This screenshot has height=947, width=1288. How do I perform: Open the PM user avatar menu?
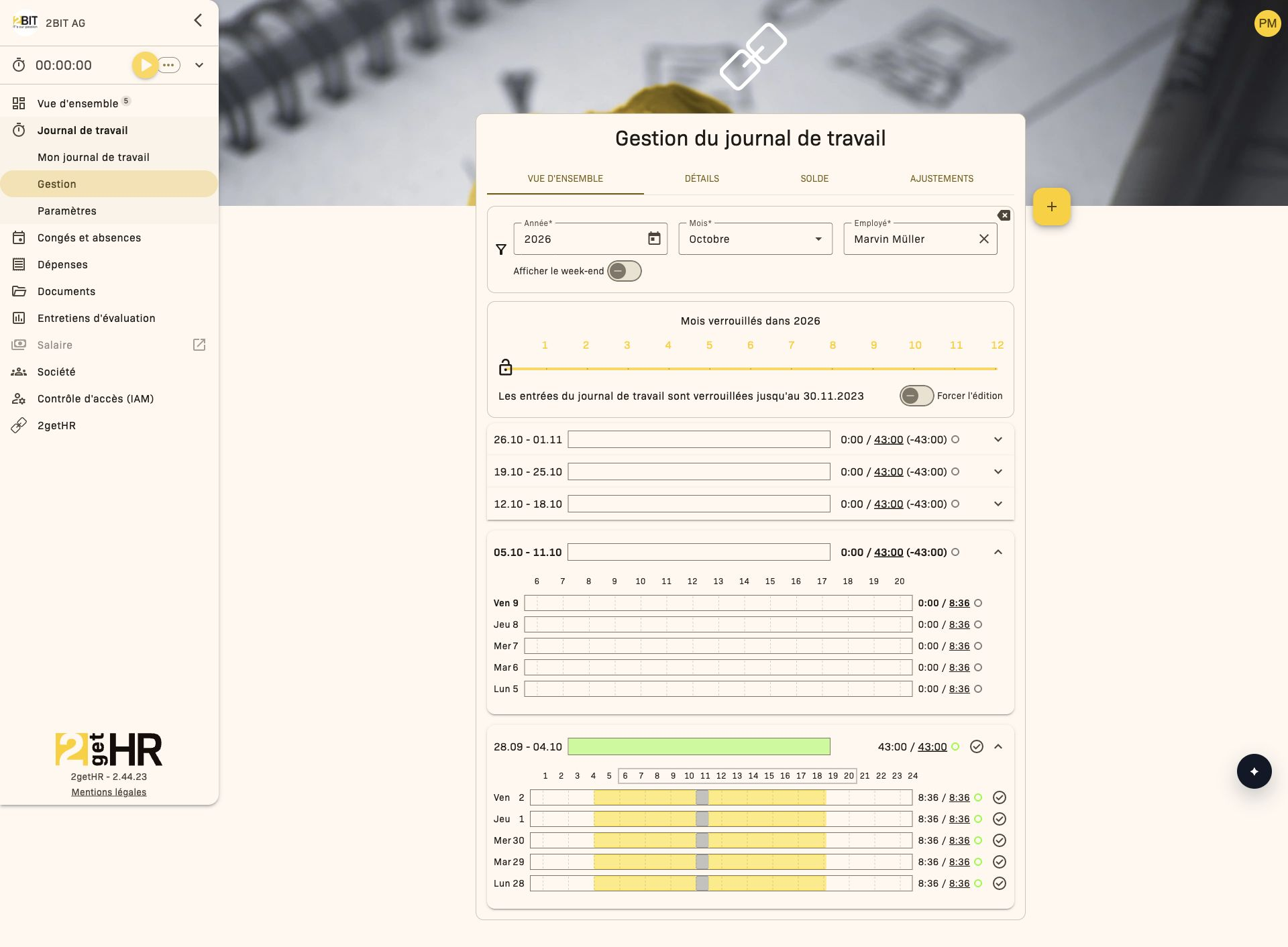[x=1267, y=23]
